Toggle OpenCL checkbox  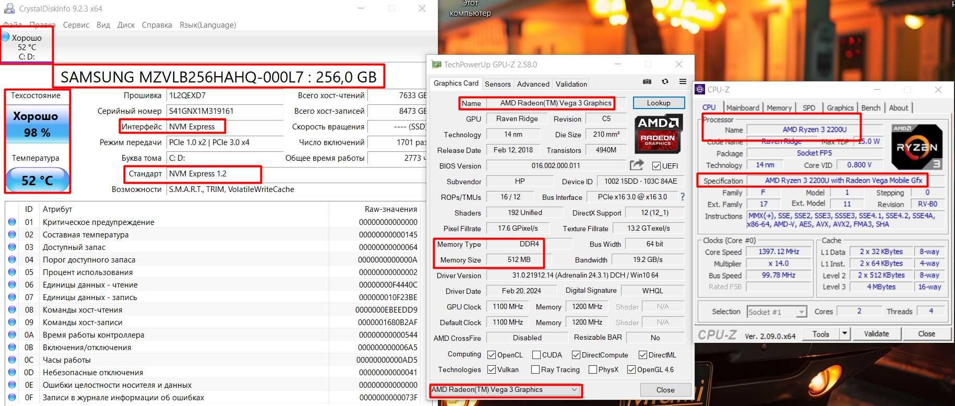492,355
